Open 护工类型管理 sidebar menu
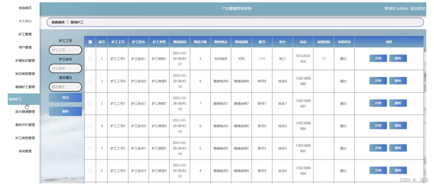Screen dimensions: 434x185 pos(25,138)
